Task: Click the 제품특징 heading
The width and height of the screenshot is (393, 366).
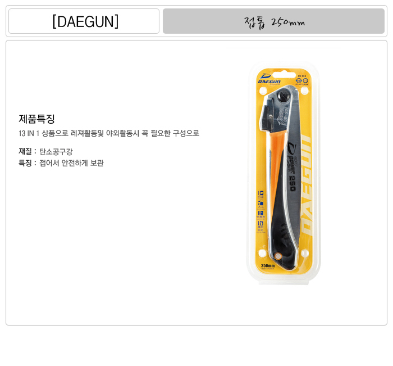Action: click(x=36, y=119)
